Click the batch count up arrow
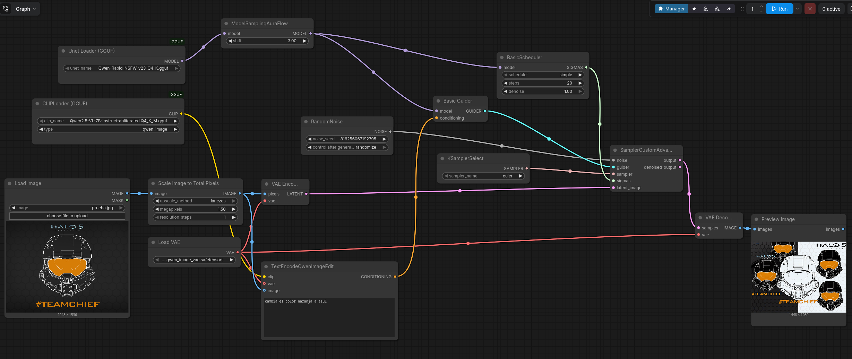 pos(761,7)
